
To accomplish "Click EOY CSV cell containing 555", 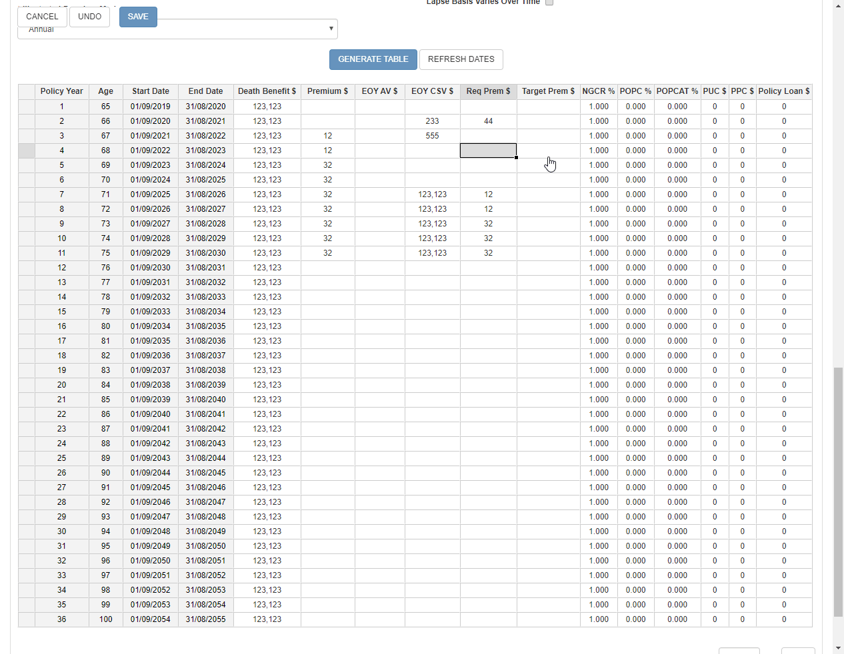I will (x=432, y=136).
